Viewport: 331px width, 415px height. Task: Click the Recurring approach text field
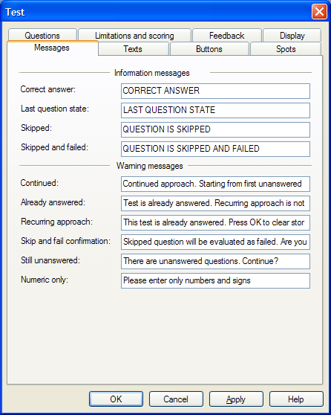[215, 222]
